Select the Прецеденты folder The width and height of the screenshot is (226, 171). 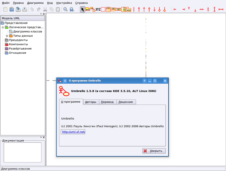(16, 40)
